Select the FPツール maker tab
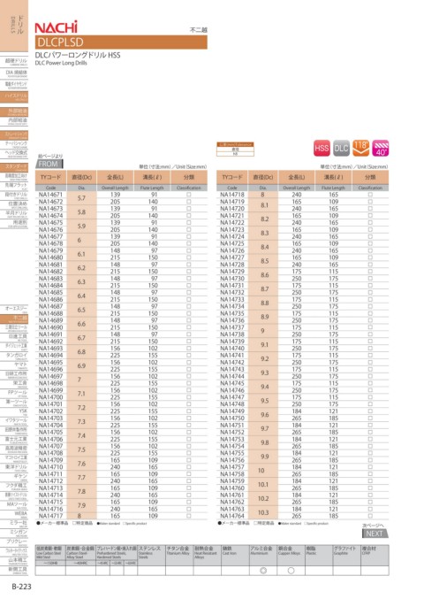 click(x=14, y=393)
